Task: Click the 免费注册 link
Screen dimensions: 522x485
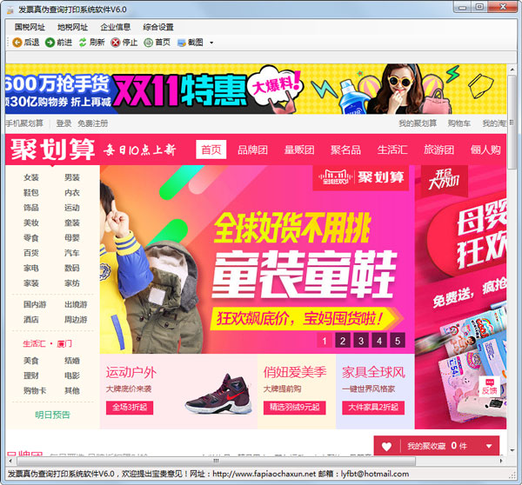Action: click(92, 123)
